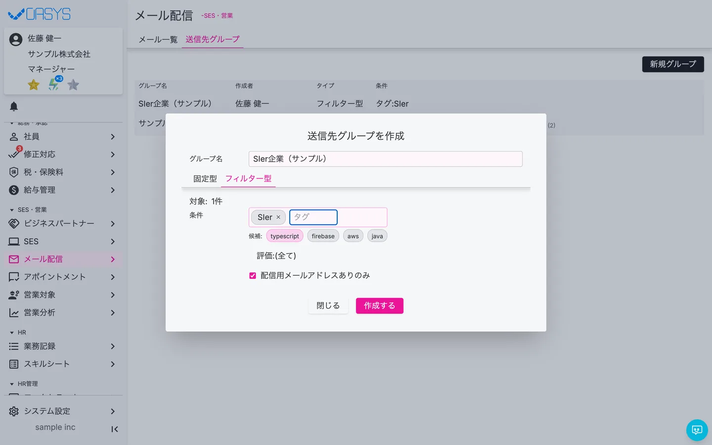Screen dimensions: 712x445
Task: Uncheck 配信用メールアドレスありのみ checkbox
Action: (253, 275)
